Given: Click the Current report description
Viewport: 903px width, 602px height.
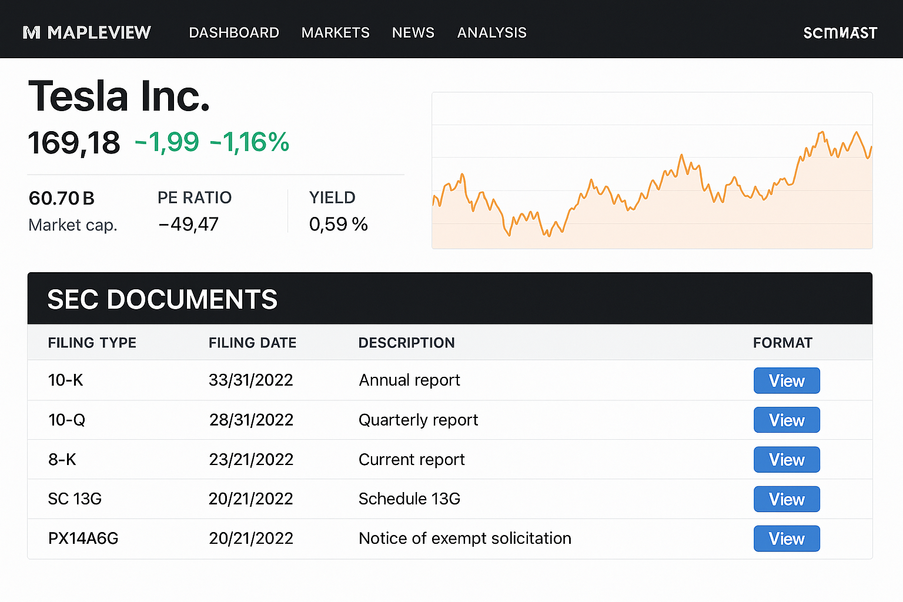Looking at the screenshot, I should (412, 460).
